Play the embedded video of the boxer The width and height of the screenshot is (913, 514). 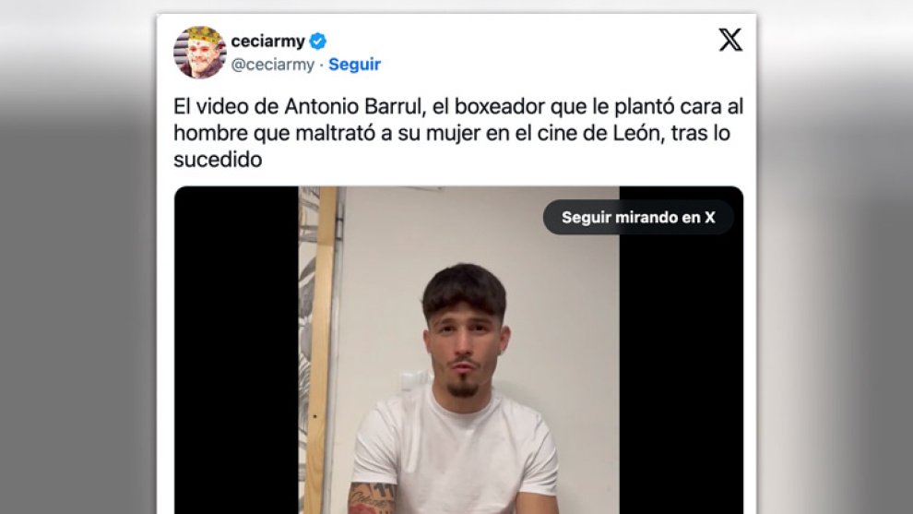[459, 350]
